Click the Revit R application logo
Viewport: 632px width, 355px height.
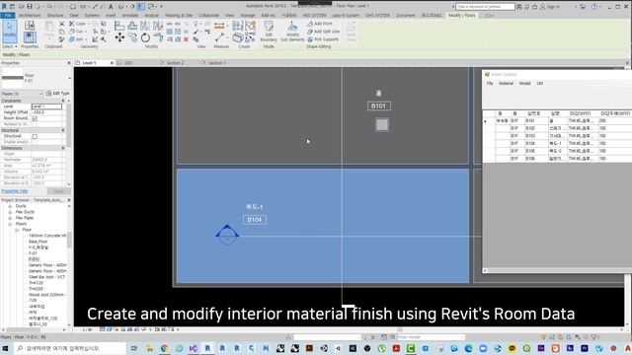[4, 7]
